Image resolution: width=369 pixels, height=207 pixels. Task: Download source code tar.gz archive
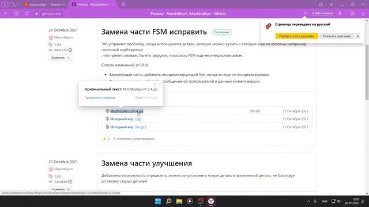tap(128, 127)
